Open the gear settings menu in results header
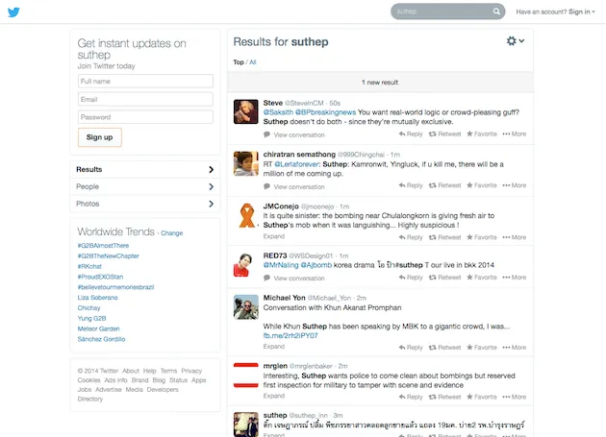The image size is (606, 437). click(516, 41)
